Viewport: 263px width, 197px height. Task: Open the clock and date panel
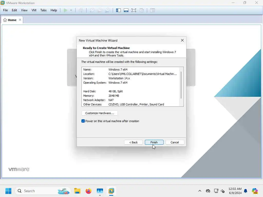point(235,191)
